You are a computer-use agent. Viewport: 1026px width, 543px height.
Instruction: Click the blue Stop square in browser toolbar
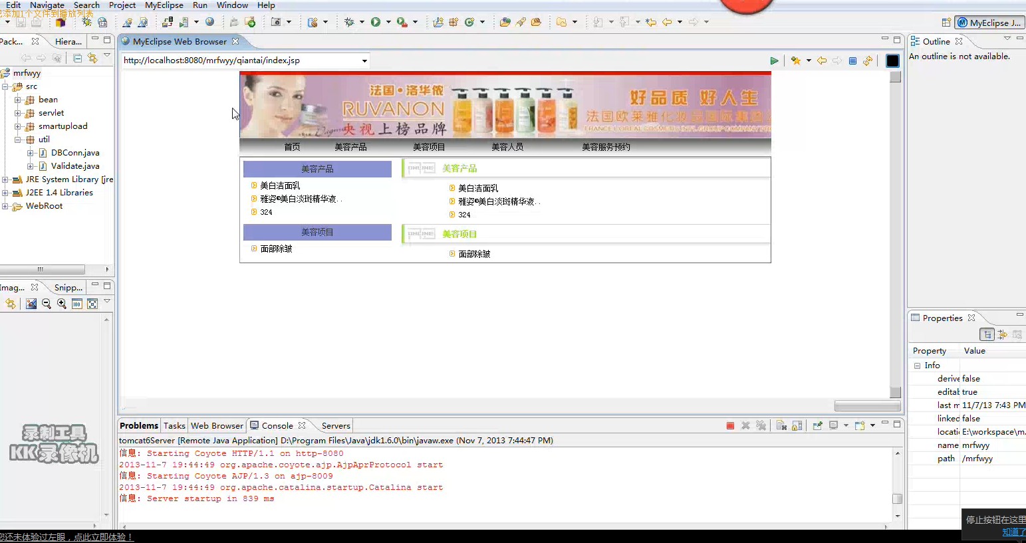point(852,60)
